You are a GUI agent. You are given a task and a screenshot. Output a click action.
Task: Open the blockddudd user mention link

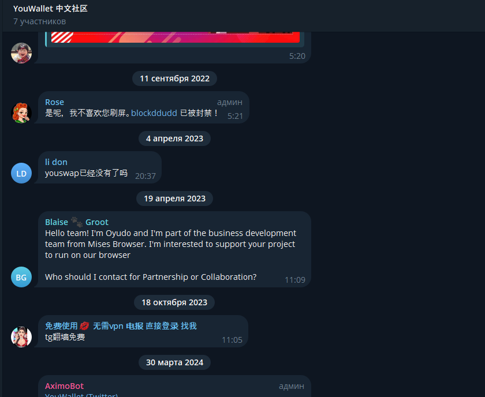point(154,113)
